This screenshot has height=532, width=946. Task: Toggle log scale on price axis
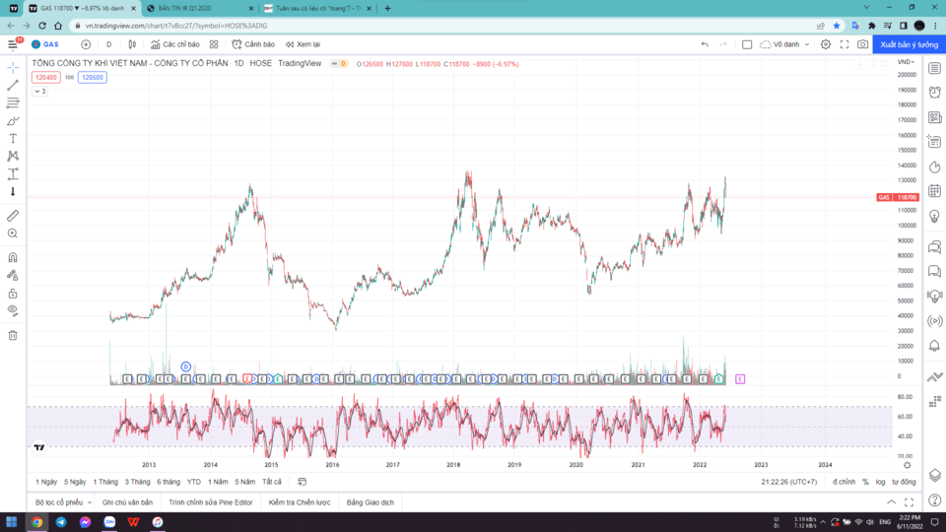pyautogui.click(x=879, y=482)
